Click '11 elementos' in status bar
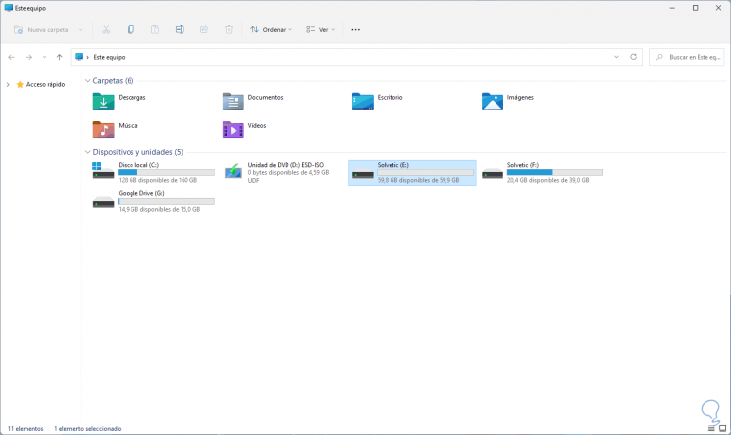Viewport: 731px width, 435px height. 26,428
